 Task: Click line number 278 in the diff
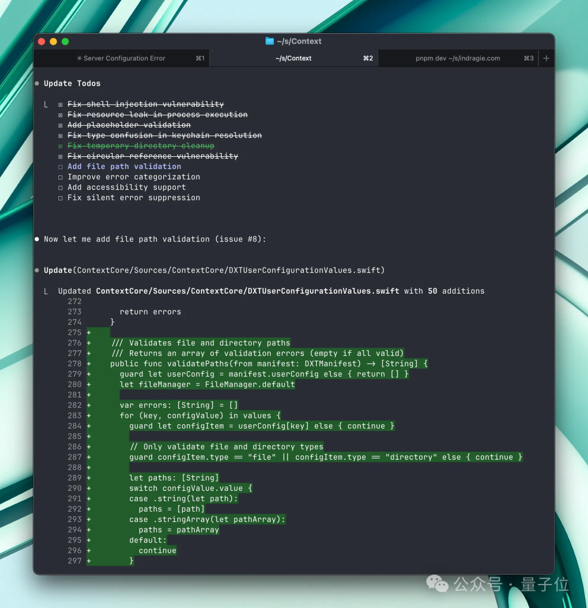(x=75, y=364)
